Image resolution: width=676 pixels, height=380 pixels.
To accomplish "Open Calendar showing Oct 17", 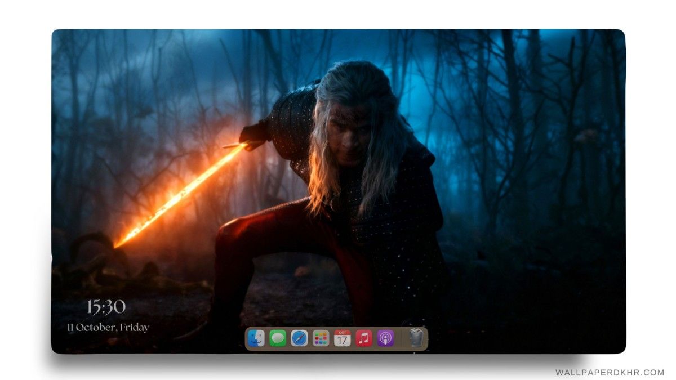I will (x=342, y=338).
